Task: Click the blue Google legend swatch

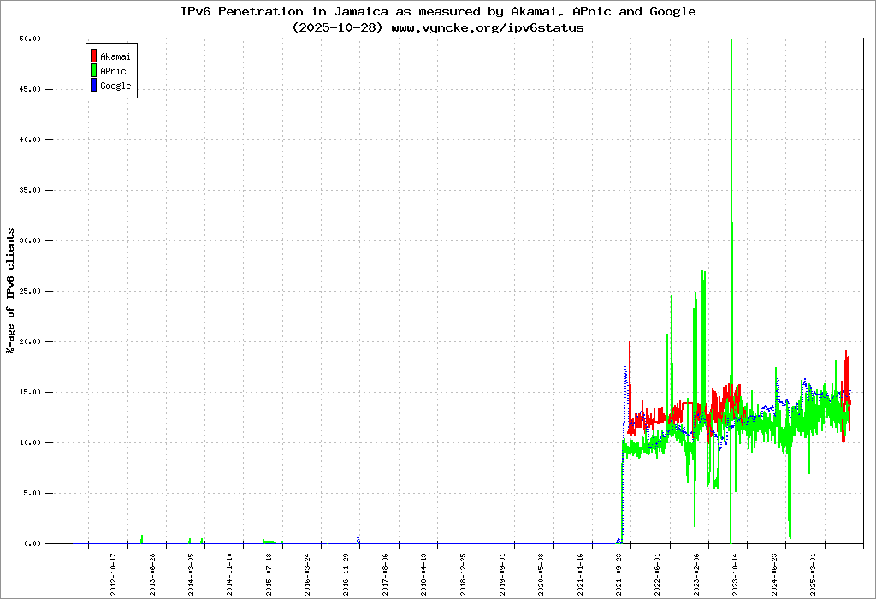Action: 93,86
